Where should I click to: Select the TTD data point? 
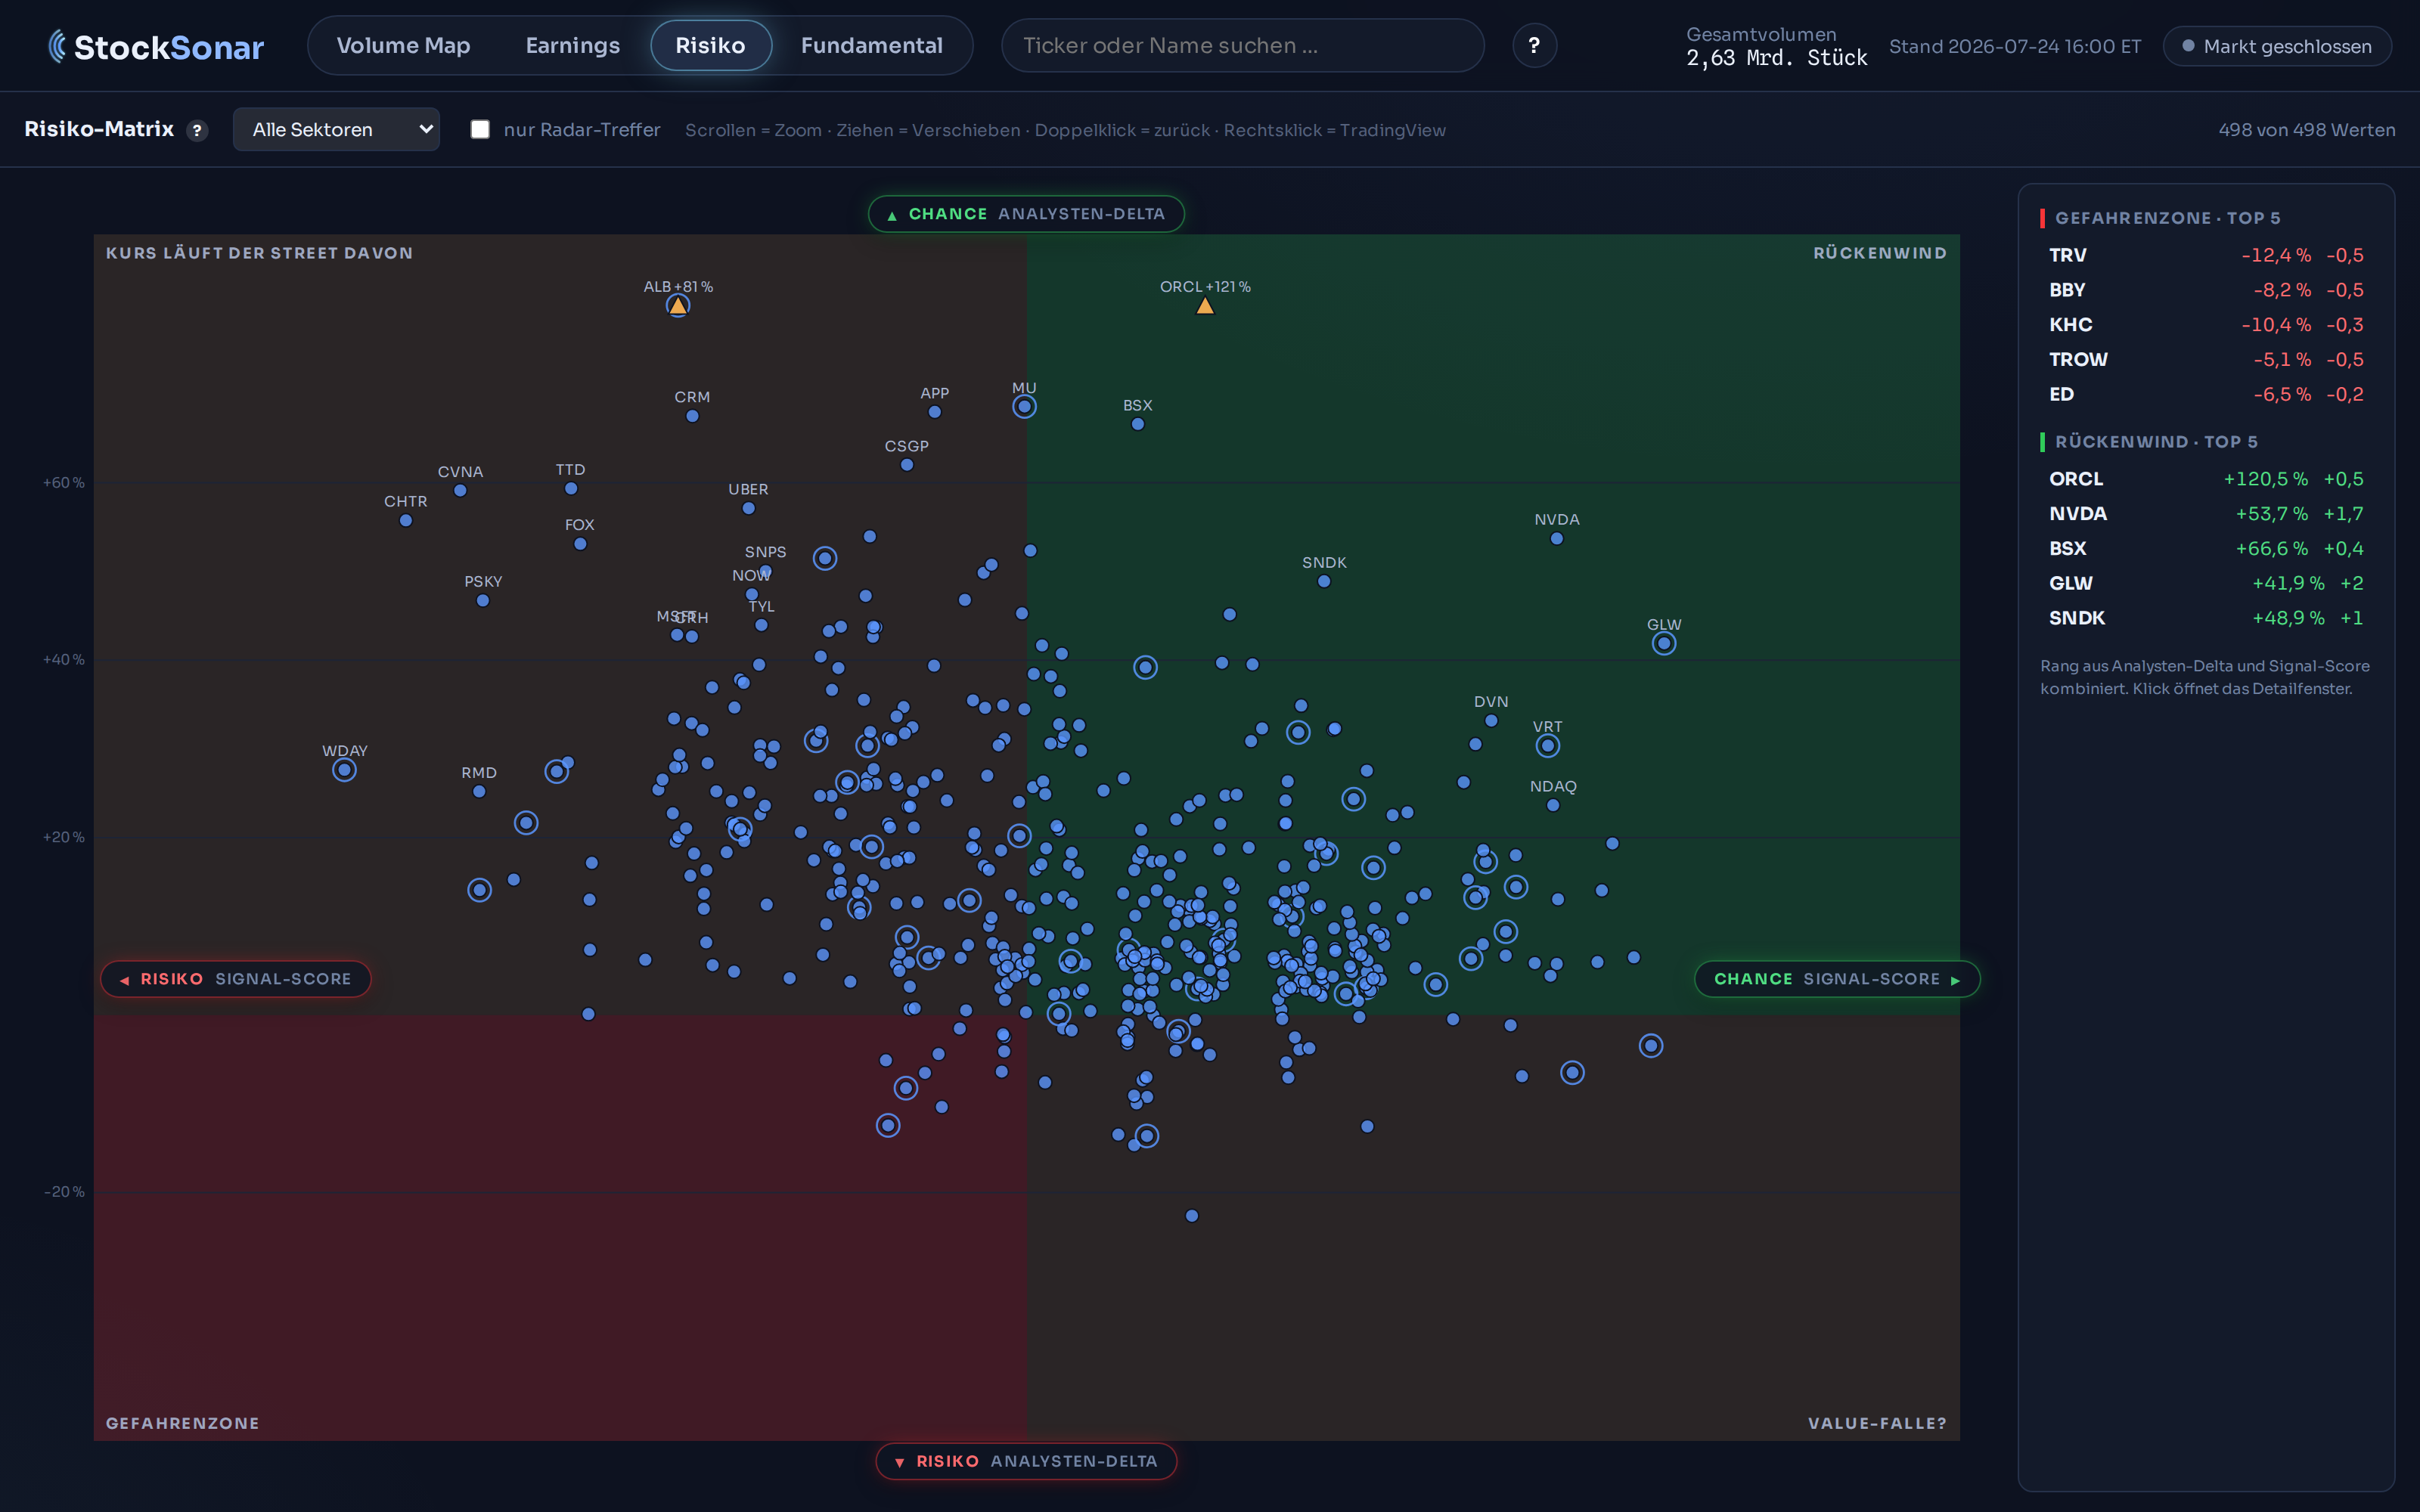(x=571, y=489)
